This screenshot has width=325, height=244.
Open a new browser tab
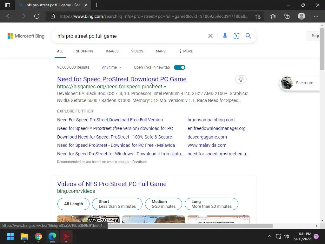(x=96, y=5)
